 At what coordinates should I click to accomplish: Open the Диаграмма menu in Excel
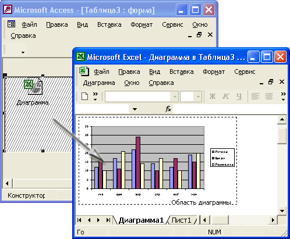coord(99,83)
